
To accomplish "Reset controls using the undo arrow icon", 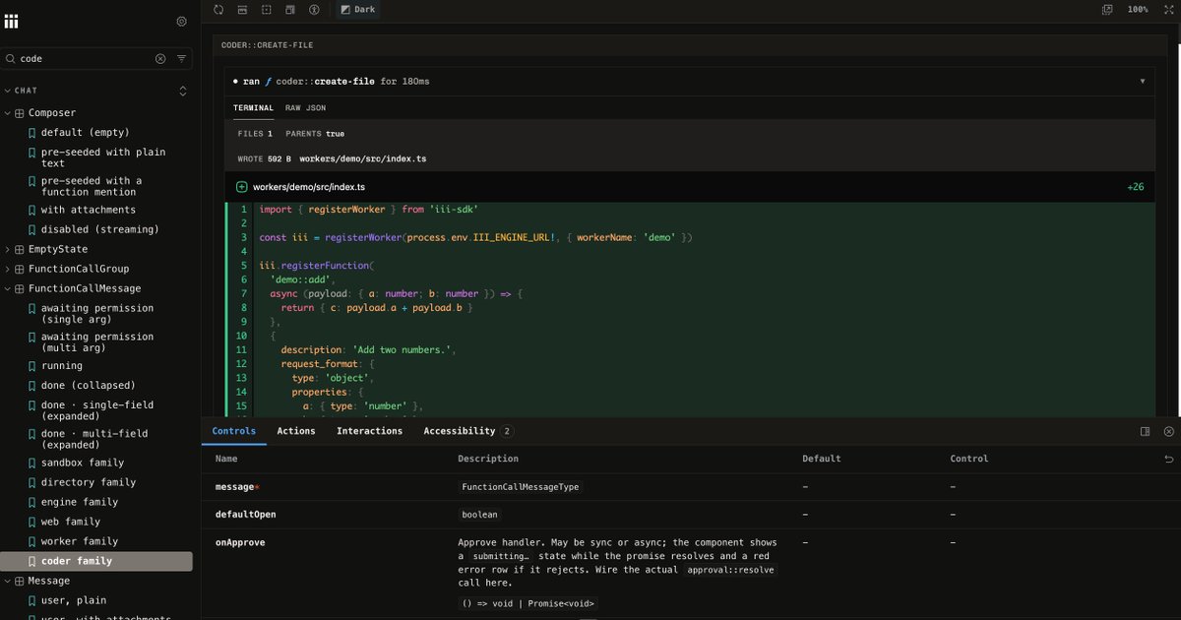I will pyautogui.click(x=1168, y=459).
